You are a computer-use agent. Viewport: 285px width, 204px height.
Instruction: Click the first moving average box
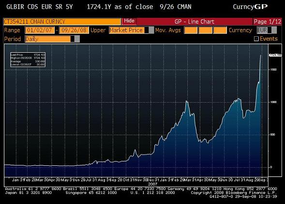tap(191, 30)
